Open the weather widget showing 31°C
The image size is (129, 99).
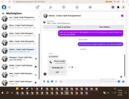click(x=106, y=93)
